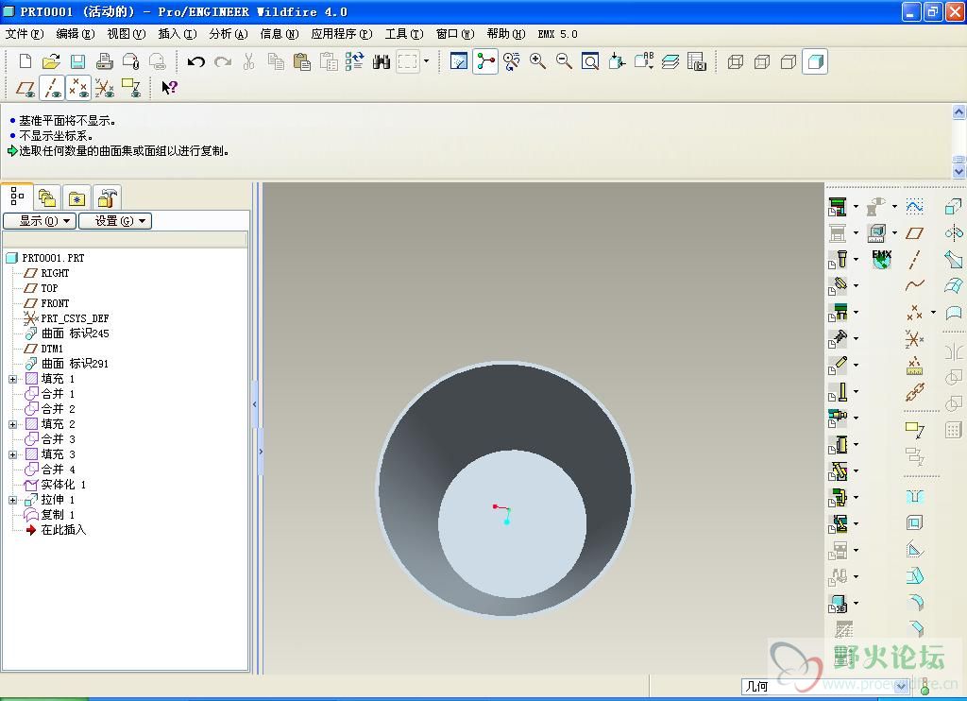
Task: Open a file with the folder icon
Action: pos(51,61)
